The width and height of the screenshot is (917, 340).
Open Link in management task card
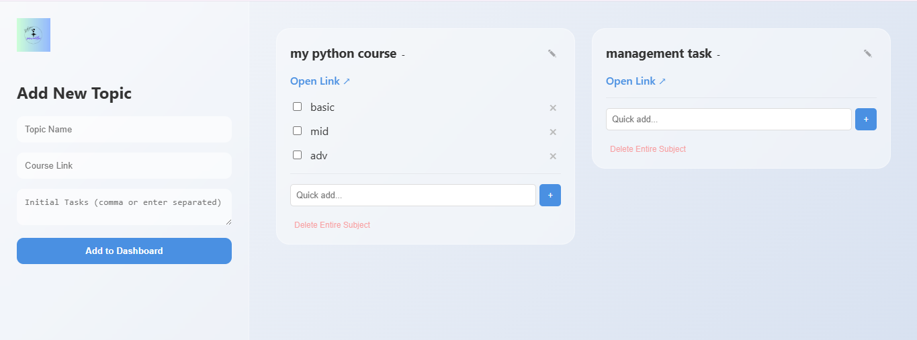636,81
